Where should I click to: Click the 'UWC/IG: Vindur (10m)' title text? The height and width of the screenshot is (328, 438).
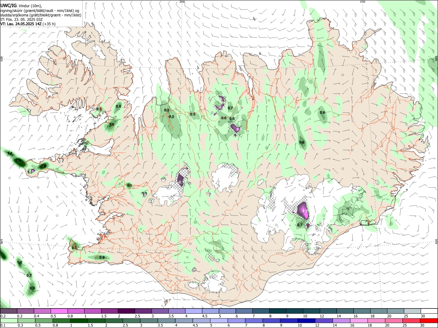(x=21, y=5)
